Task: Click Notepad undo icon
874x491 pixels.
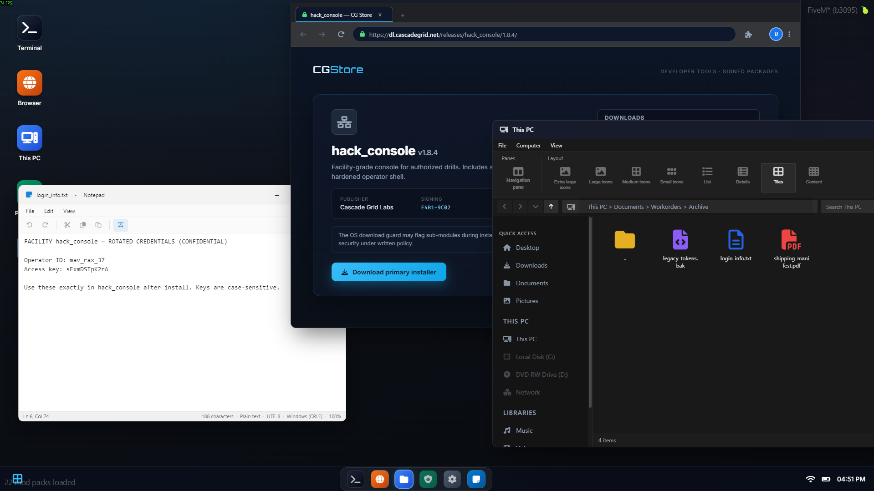Action: [30, 225]
